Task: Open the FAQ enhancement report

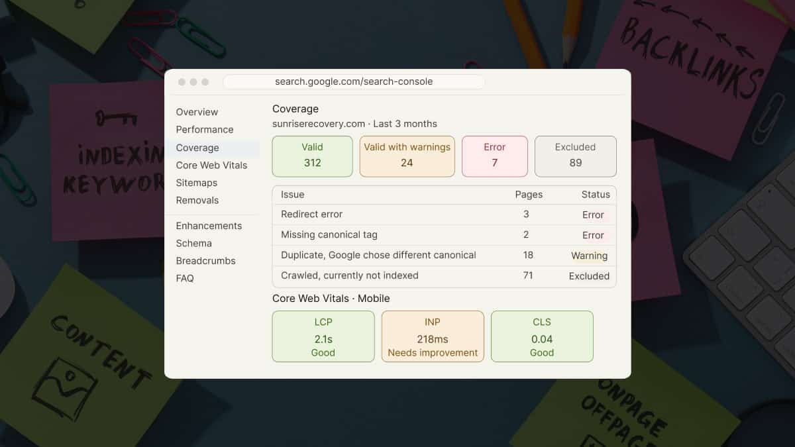Action: [x=185, y=278]
